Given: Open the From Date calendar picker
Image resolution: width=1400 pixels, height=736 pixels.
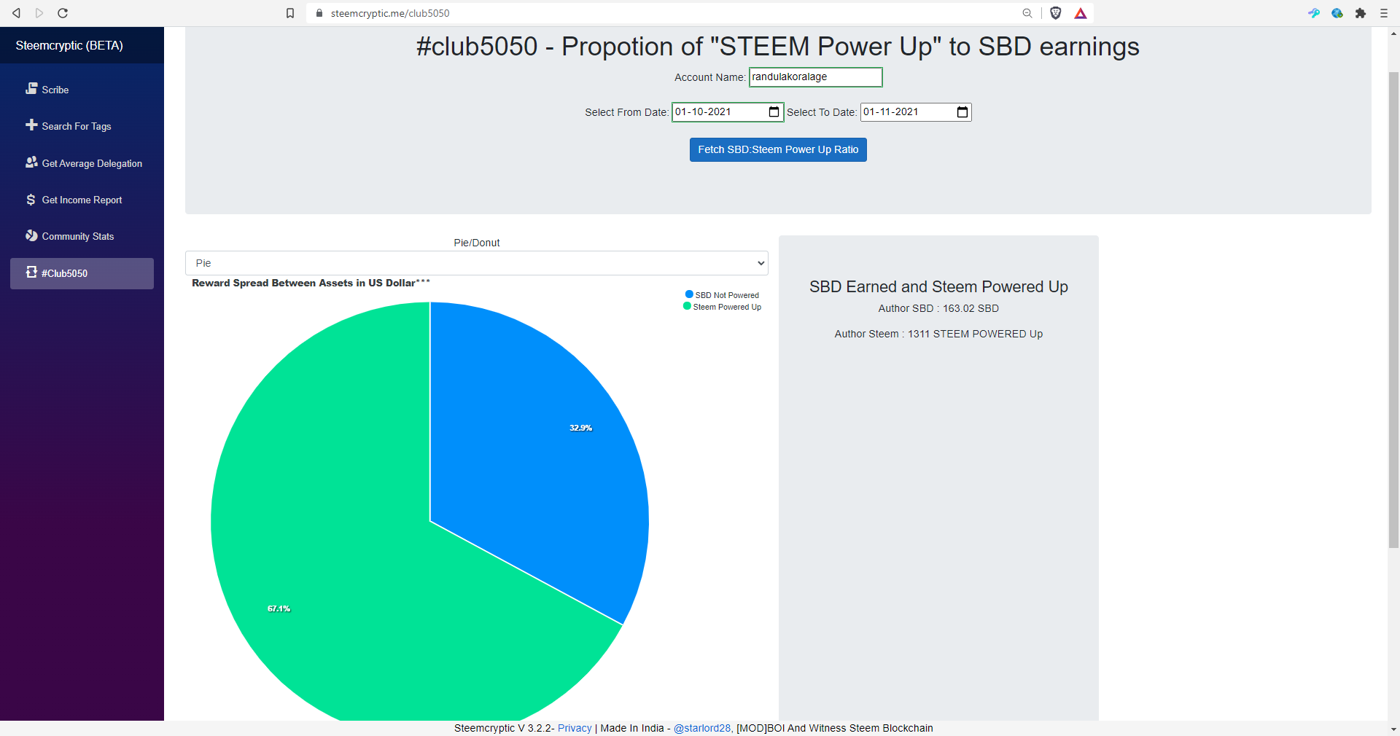Looking at the screenshot, I should pos(774,112).
